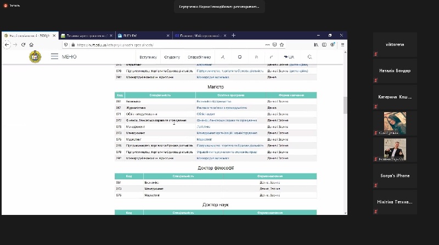Click Наталія Бондар's muted microphone icon
The image size is (439, 245).
pos(376,80)
